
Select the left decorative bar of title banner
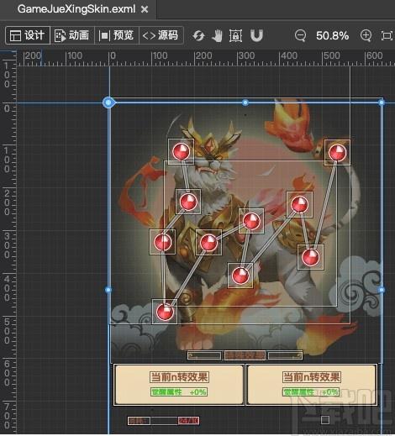(204, 355)
